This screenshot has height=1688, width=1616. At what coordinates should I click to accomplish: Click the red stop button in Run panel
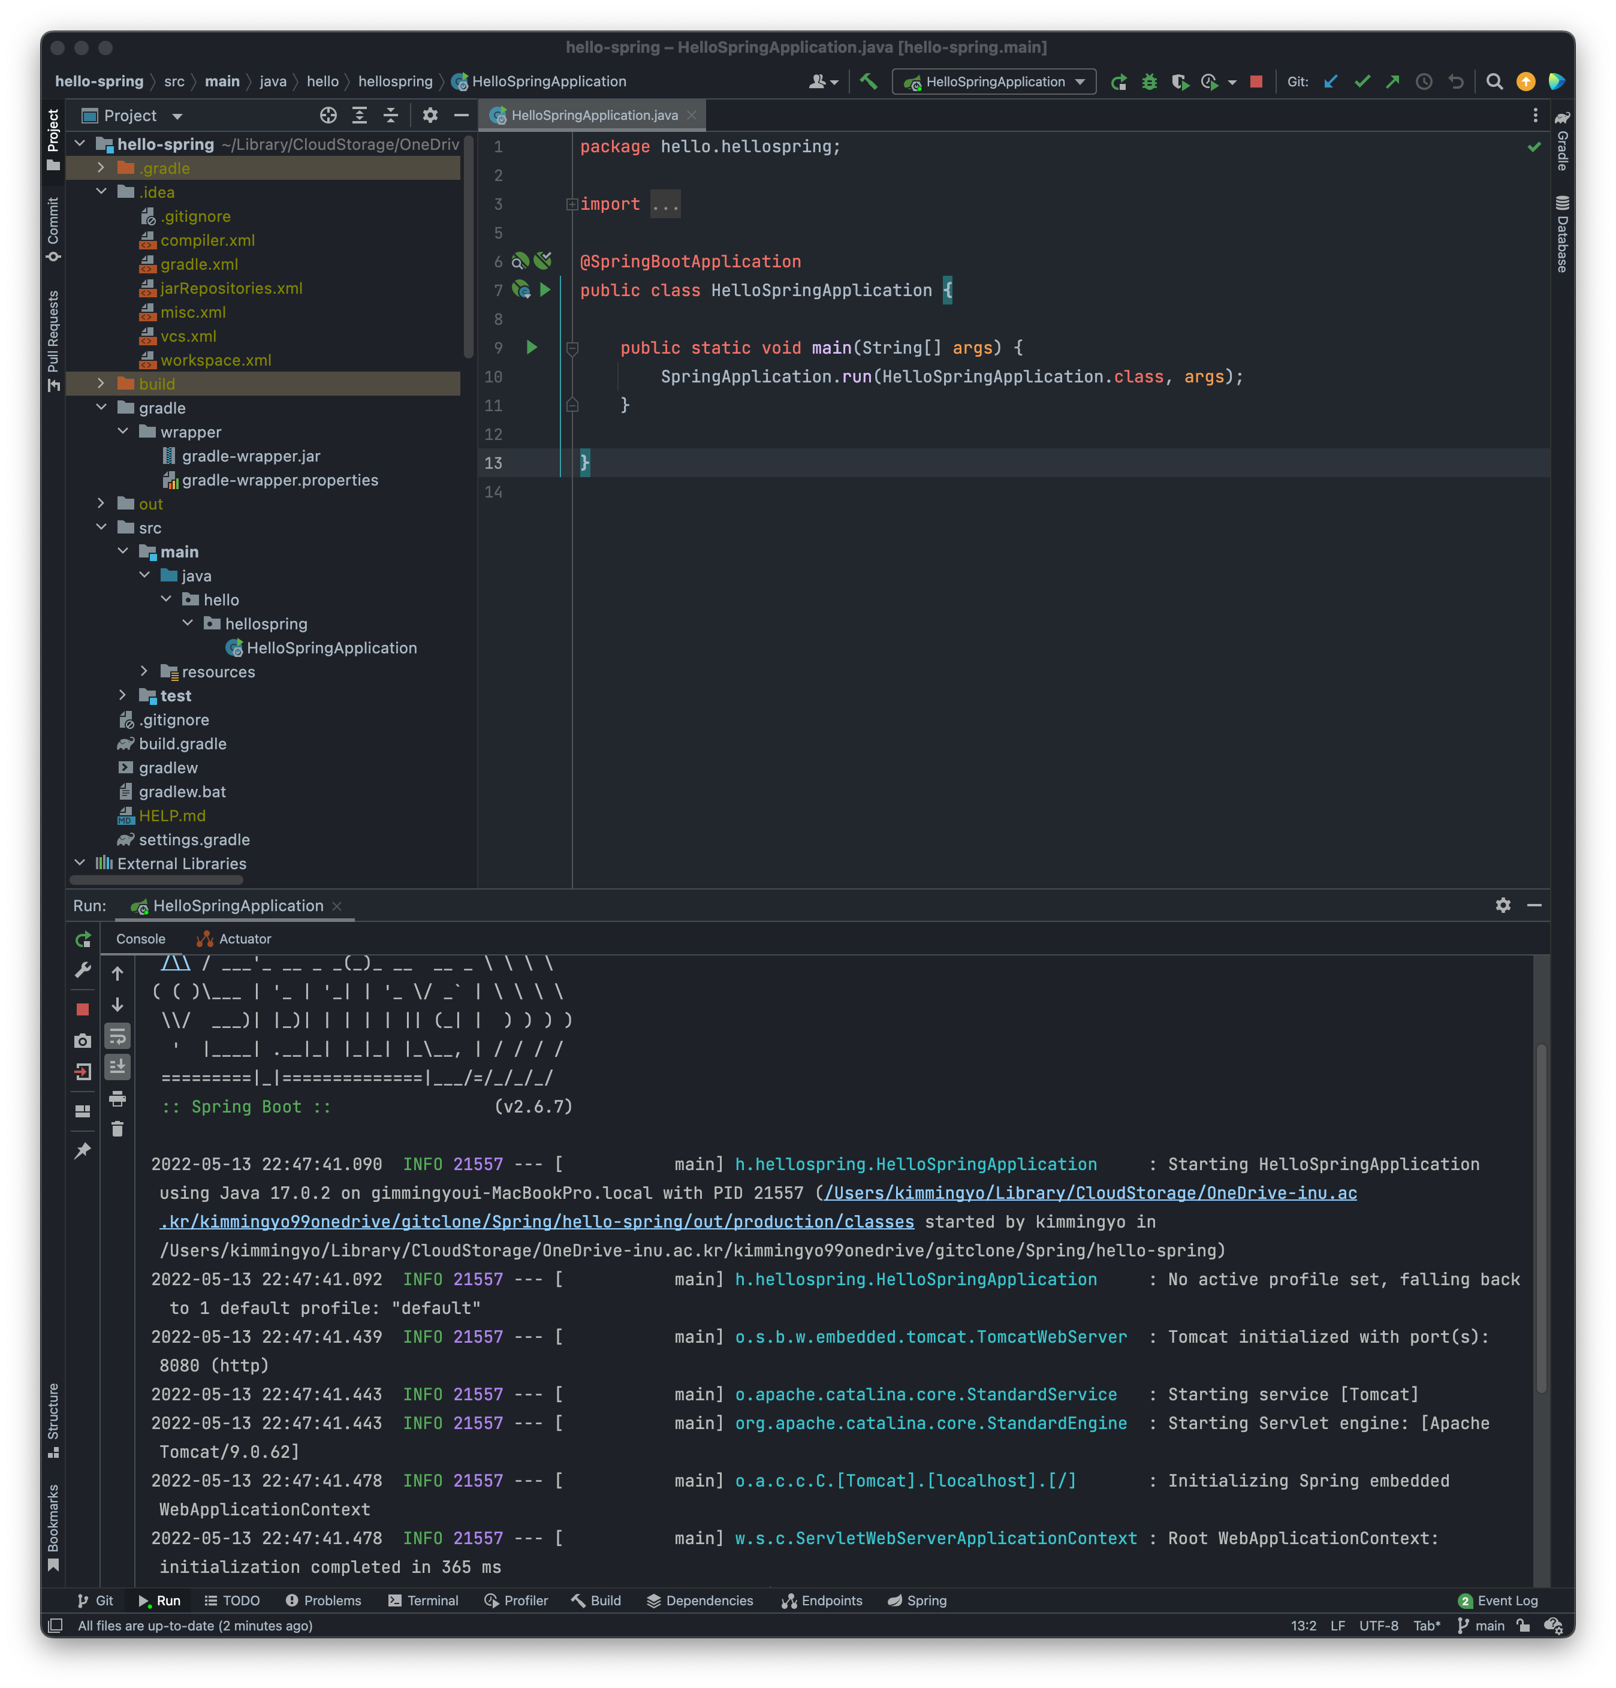(x=83, y=1009)
